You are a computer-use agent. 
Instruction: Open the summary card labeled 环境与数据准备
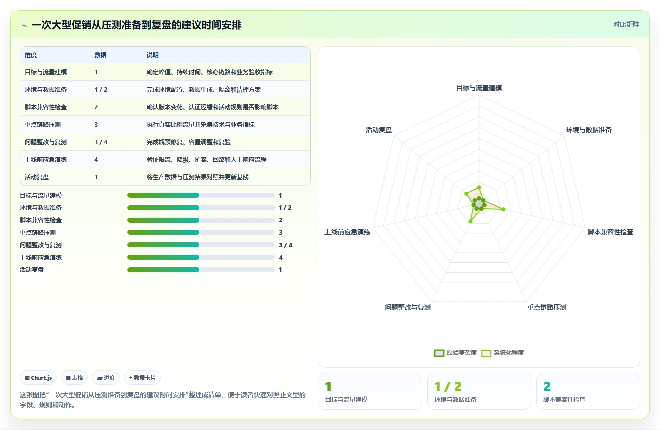479,391
